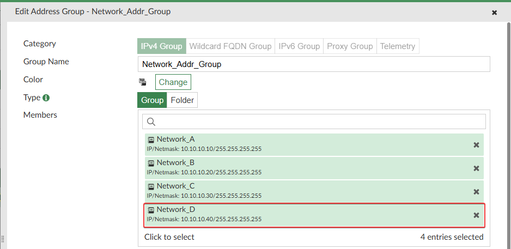Viewport: 511px width, 249px height.
Task: Click the dialog vertical scrollbar
Action: 509,135
